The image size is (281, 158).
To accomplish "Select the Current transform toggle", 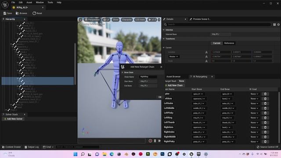I will coord(216,43).
